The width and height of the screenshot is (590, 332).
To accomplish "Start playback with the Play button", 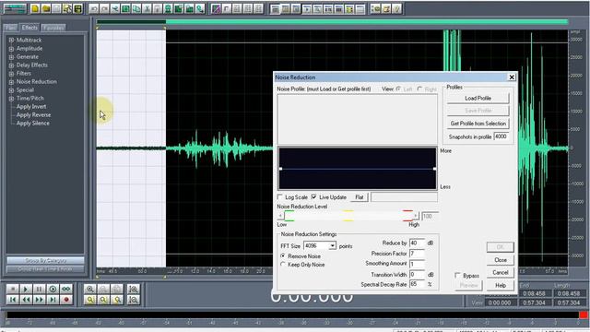I will (26, 289).
